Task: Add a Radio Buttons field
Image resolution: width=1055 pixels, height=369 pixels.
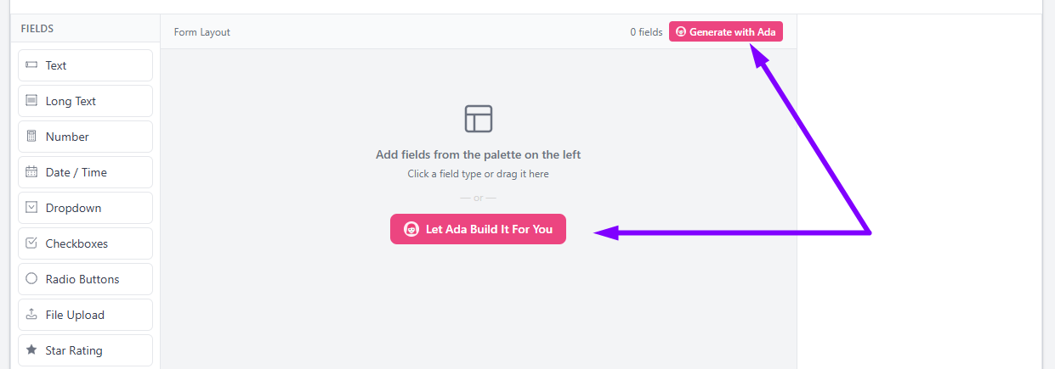Action: 85,279
